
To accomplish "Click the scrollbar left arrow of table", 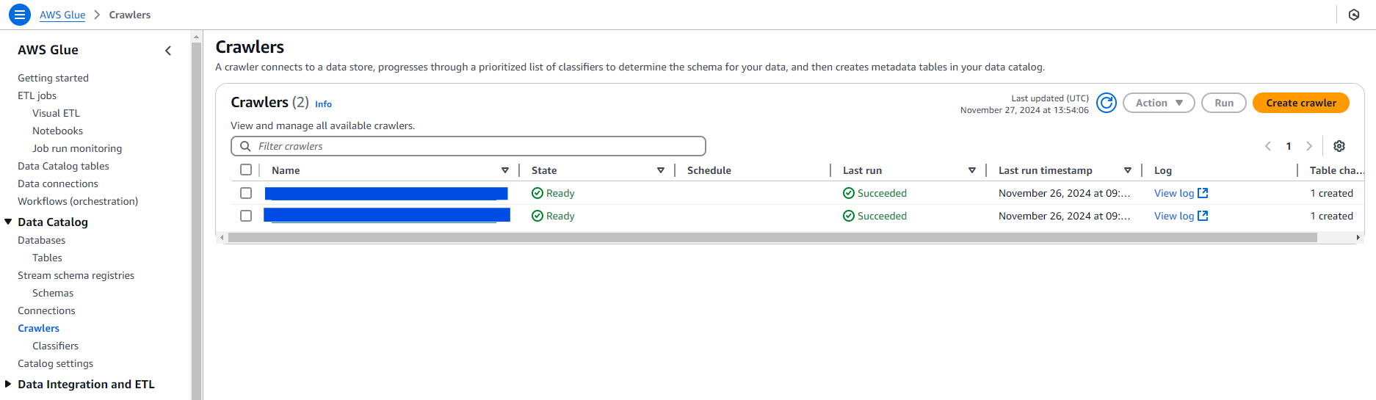I will pyautogui.click(x=222, y=237).
